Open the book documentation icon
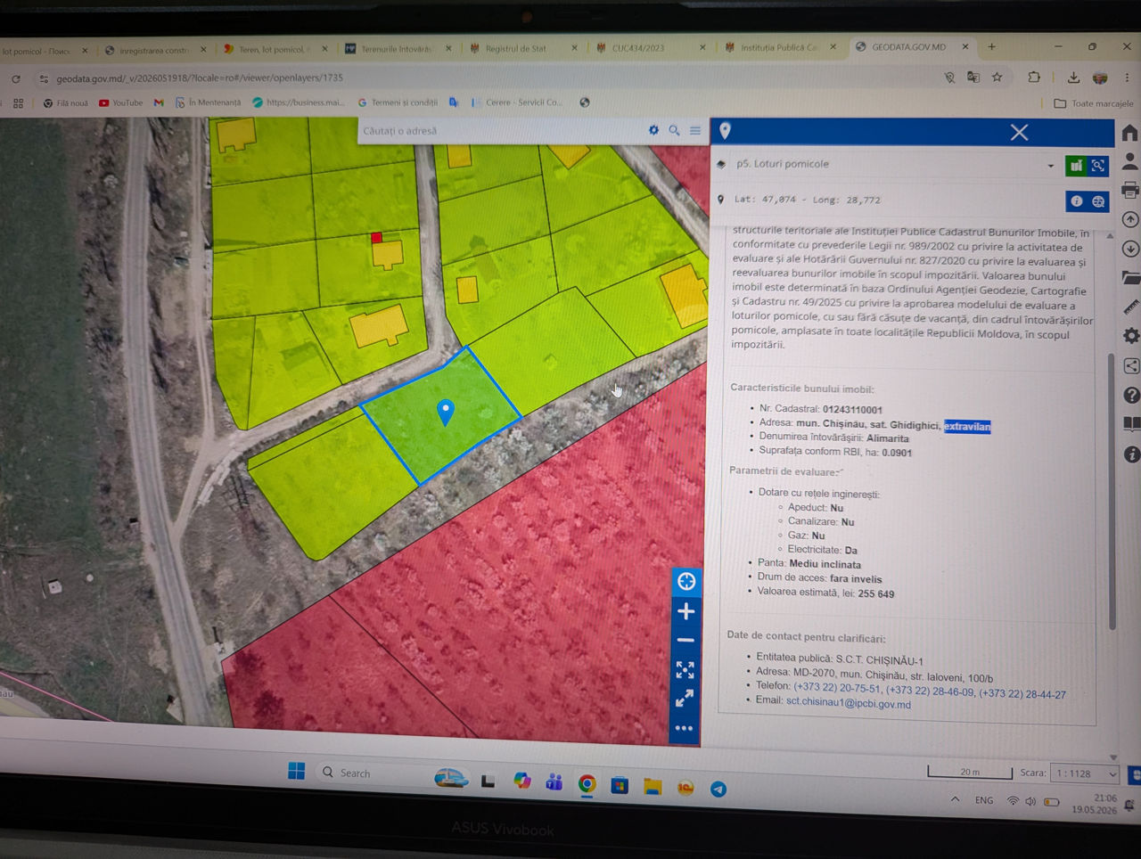This screenshot has height=859, width=1141. point(1132,424)
